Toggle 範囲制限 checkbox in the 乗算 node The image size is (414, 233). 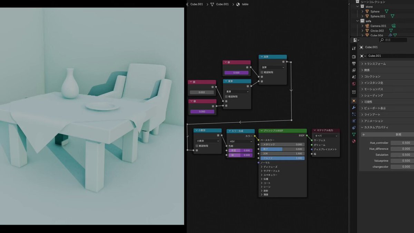(227, 97)
